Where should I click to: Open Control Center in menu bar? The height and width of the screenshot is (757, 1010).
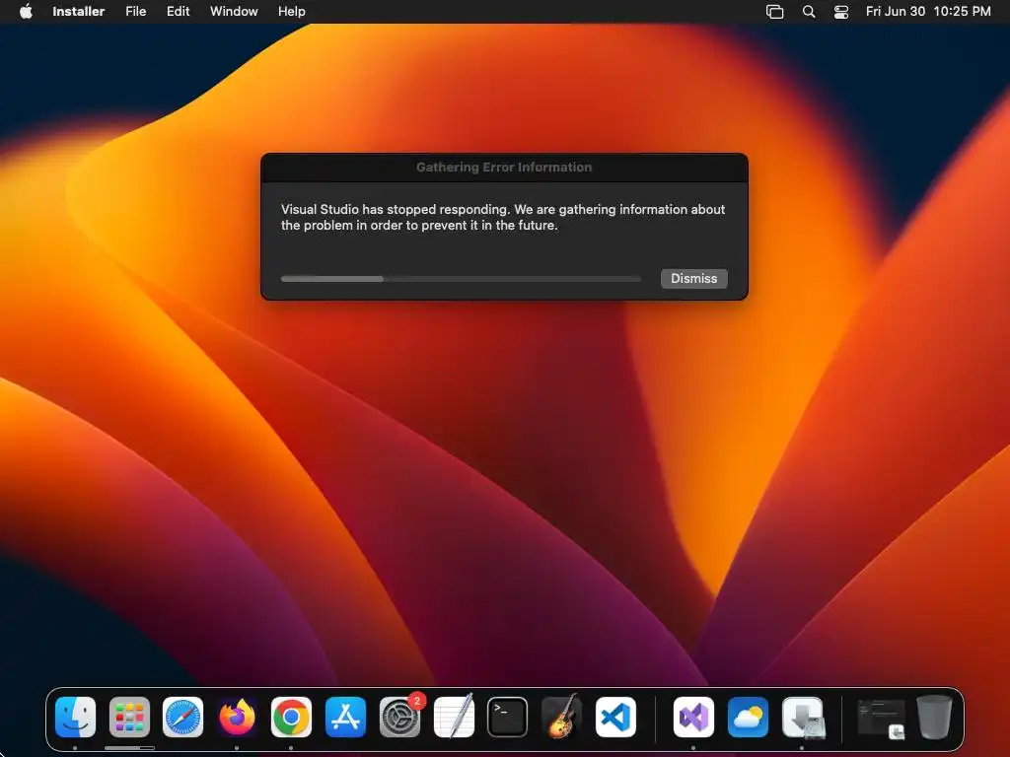[841, 12]
